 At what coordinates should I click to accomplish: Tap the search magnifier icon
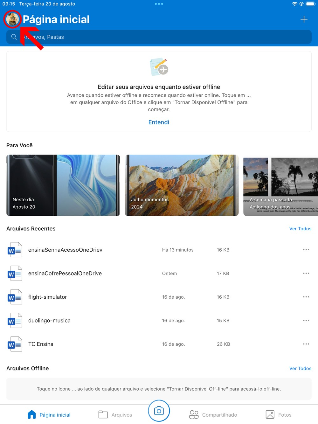[14, 37]
